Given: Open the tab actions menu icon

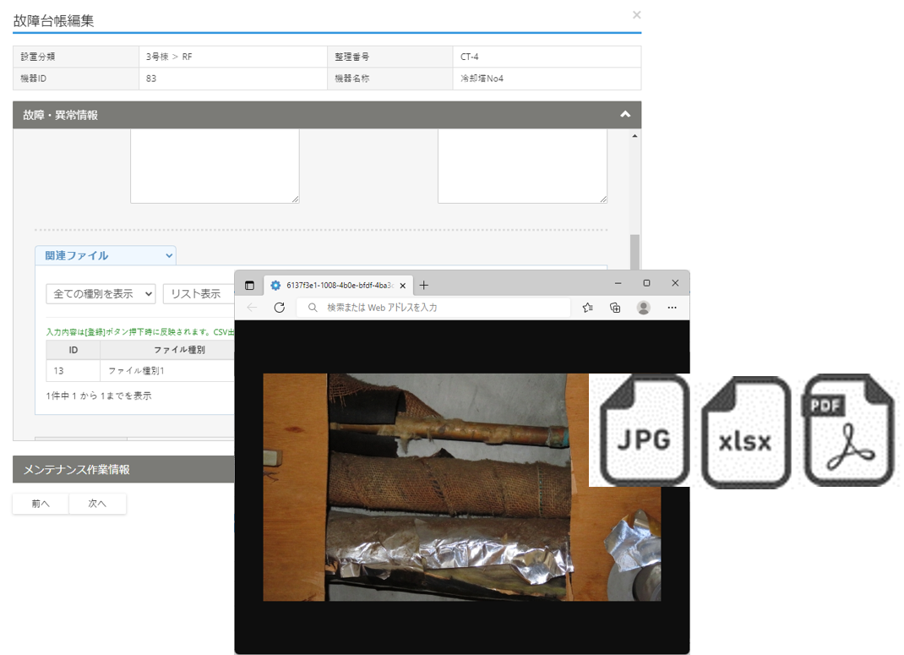Looking at the screenshot, I should pyautogui.click(x=249, y=286).
